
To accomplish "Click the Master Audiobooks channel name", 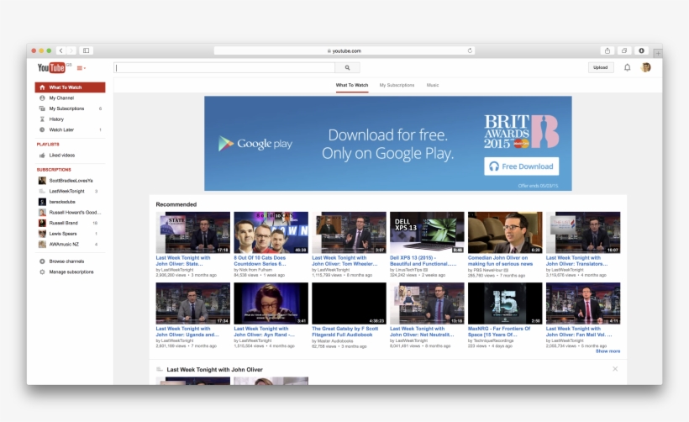I will click(x=335, y=340).
